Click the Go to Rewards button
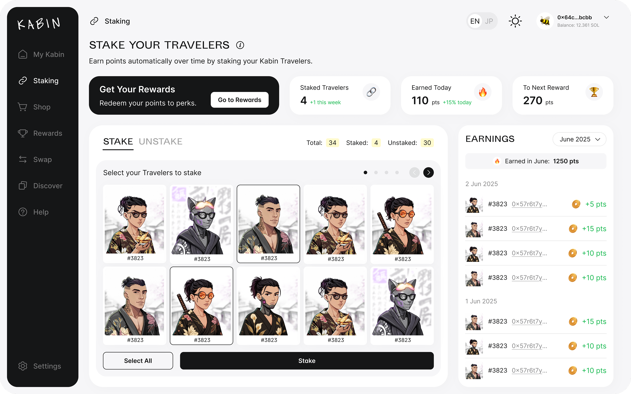The width and height of the screenshot is (631, 394). coord(240,100)
